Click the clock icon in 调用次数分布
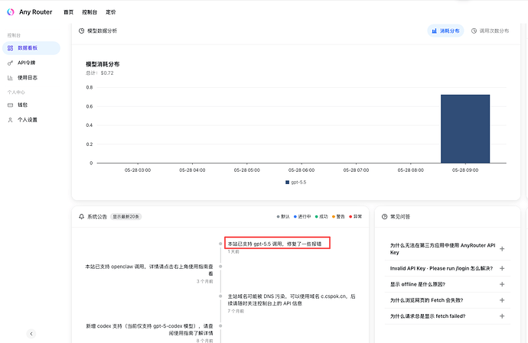 [474, 31]
